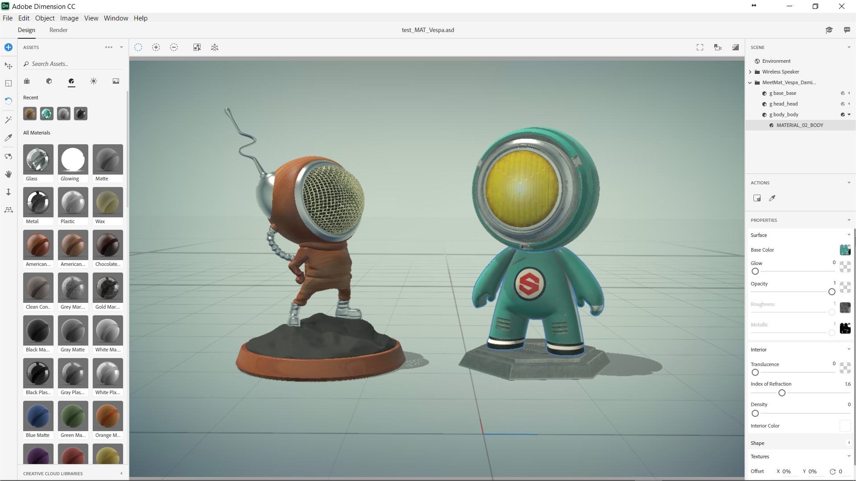This screenshot has width=856, height=481.
Task: Open the Assets panel more options dots
Action: pos(109,47)
